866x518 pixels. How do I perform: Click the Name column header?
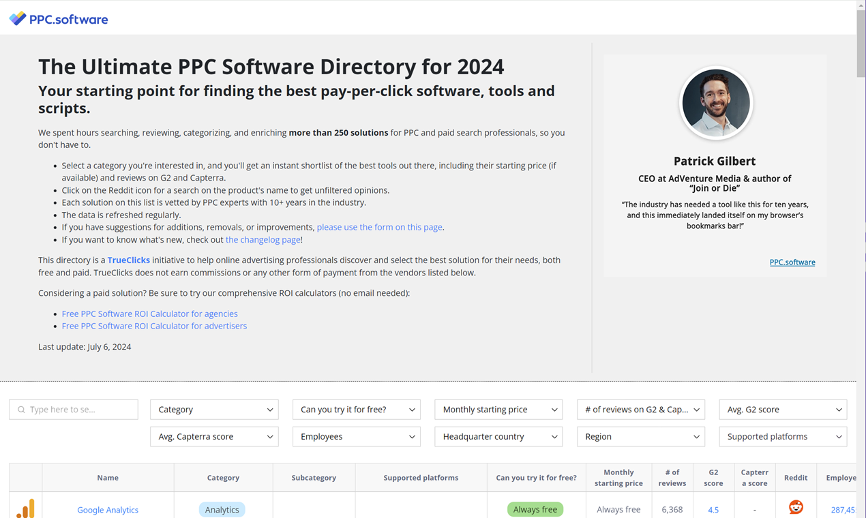pos(108,478)
